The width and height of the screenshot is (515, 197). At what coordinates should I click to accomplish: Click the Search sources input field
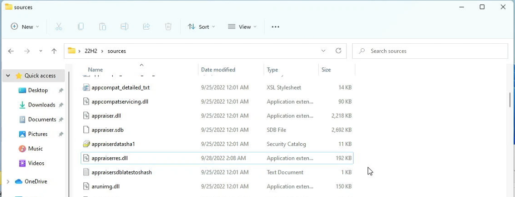(x=430, y=51)
